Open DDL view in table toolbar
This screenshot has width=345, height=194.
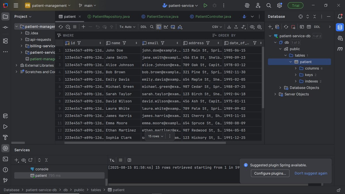[x=143, y=27]
